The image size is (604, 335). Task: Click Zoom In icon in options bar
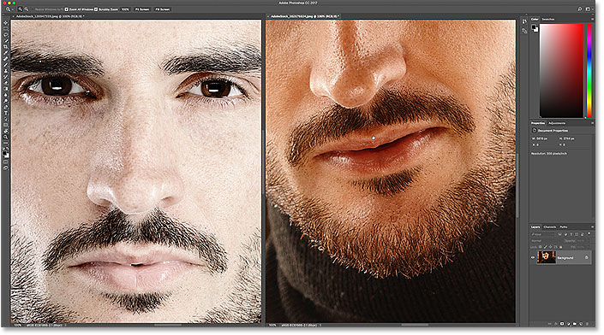tap(21, 9)
